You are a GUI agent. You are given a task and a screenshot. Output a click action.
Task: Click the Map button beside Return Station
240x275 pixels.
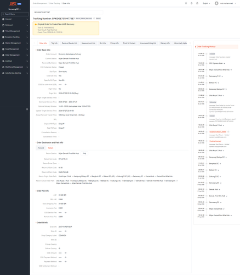tap(84, 153)
